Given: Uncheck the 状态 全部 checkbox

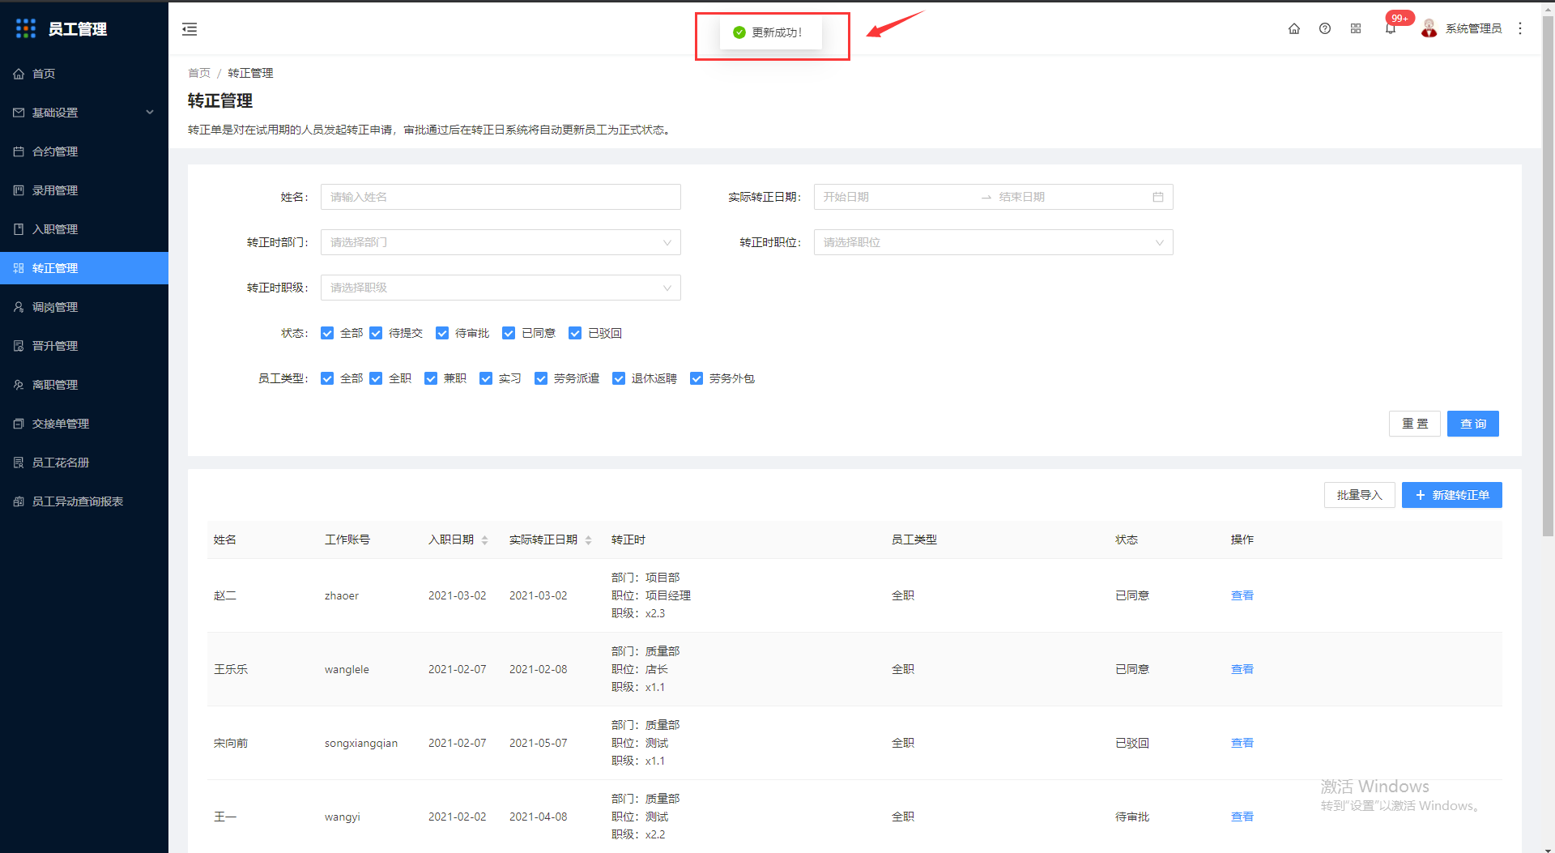Looking at the screenshot, I should click(x=327, y=333).
